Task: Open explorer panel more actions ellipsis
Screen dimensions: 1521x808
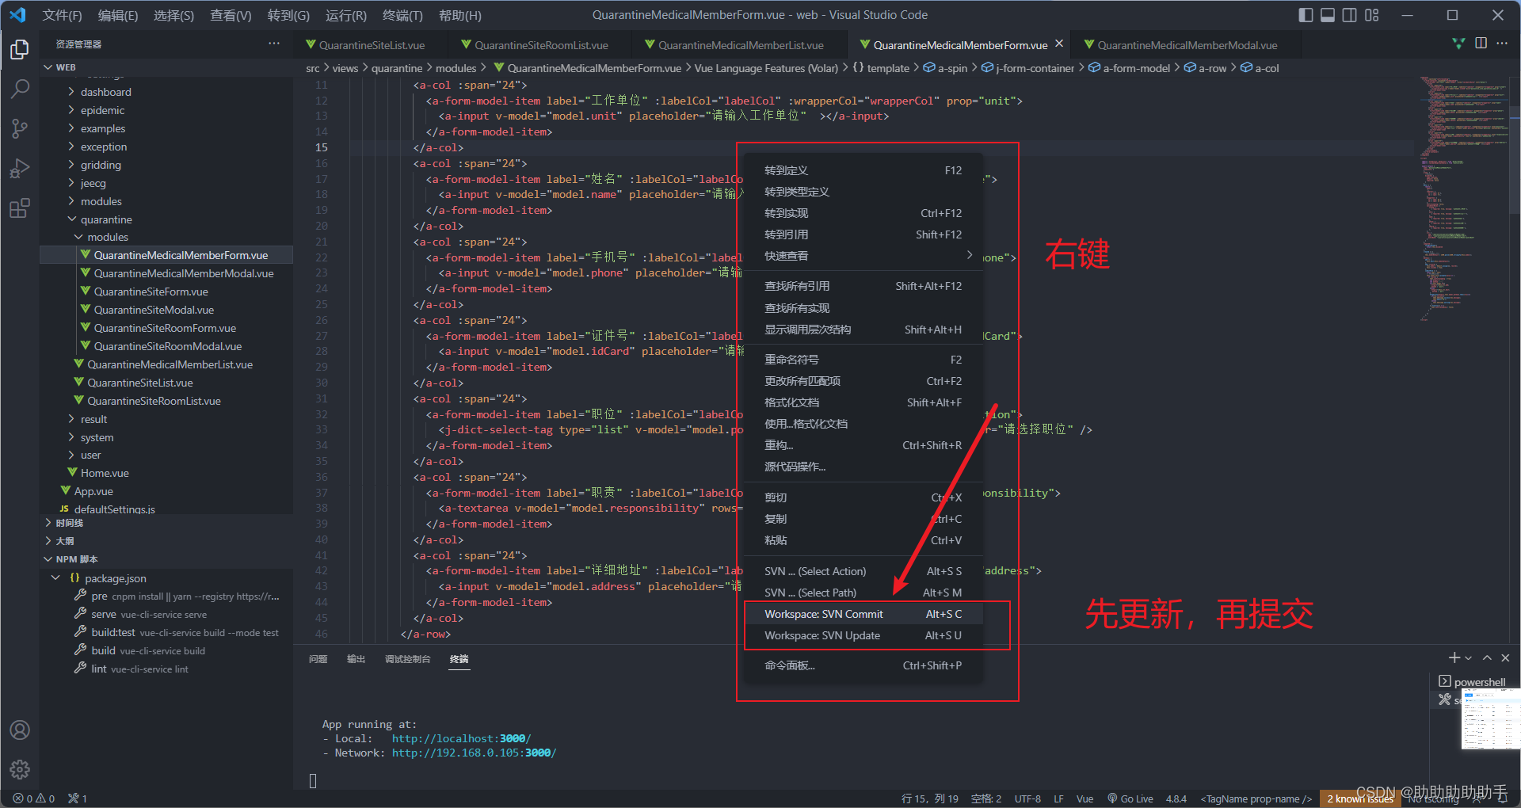Action: click(274, 44)
